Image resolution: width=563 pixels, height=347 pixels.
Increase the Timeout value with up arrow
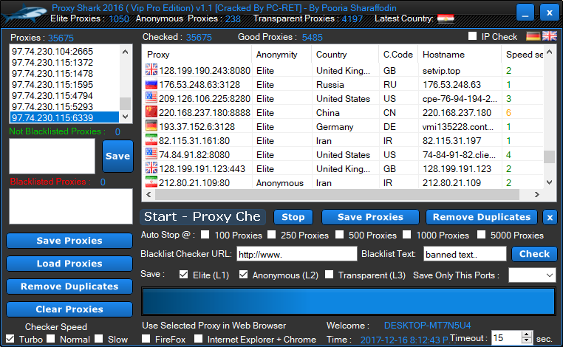pos(526,333)
